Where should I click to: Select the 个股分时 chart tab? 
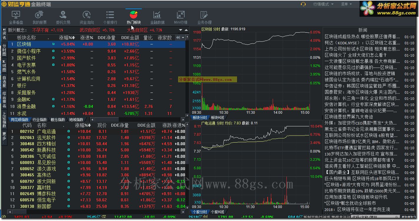point(200,212)
